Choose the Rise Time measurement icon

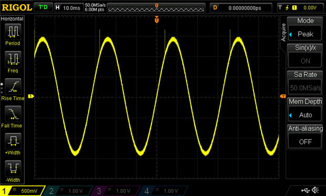(x=13, y=86)
